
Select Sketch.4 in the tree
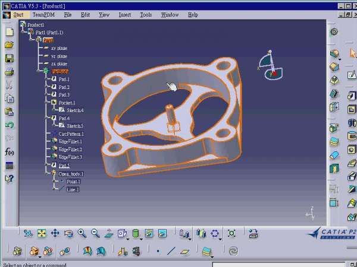click(75, 110)
